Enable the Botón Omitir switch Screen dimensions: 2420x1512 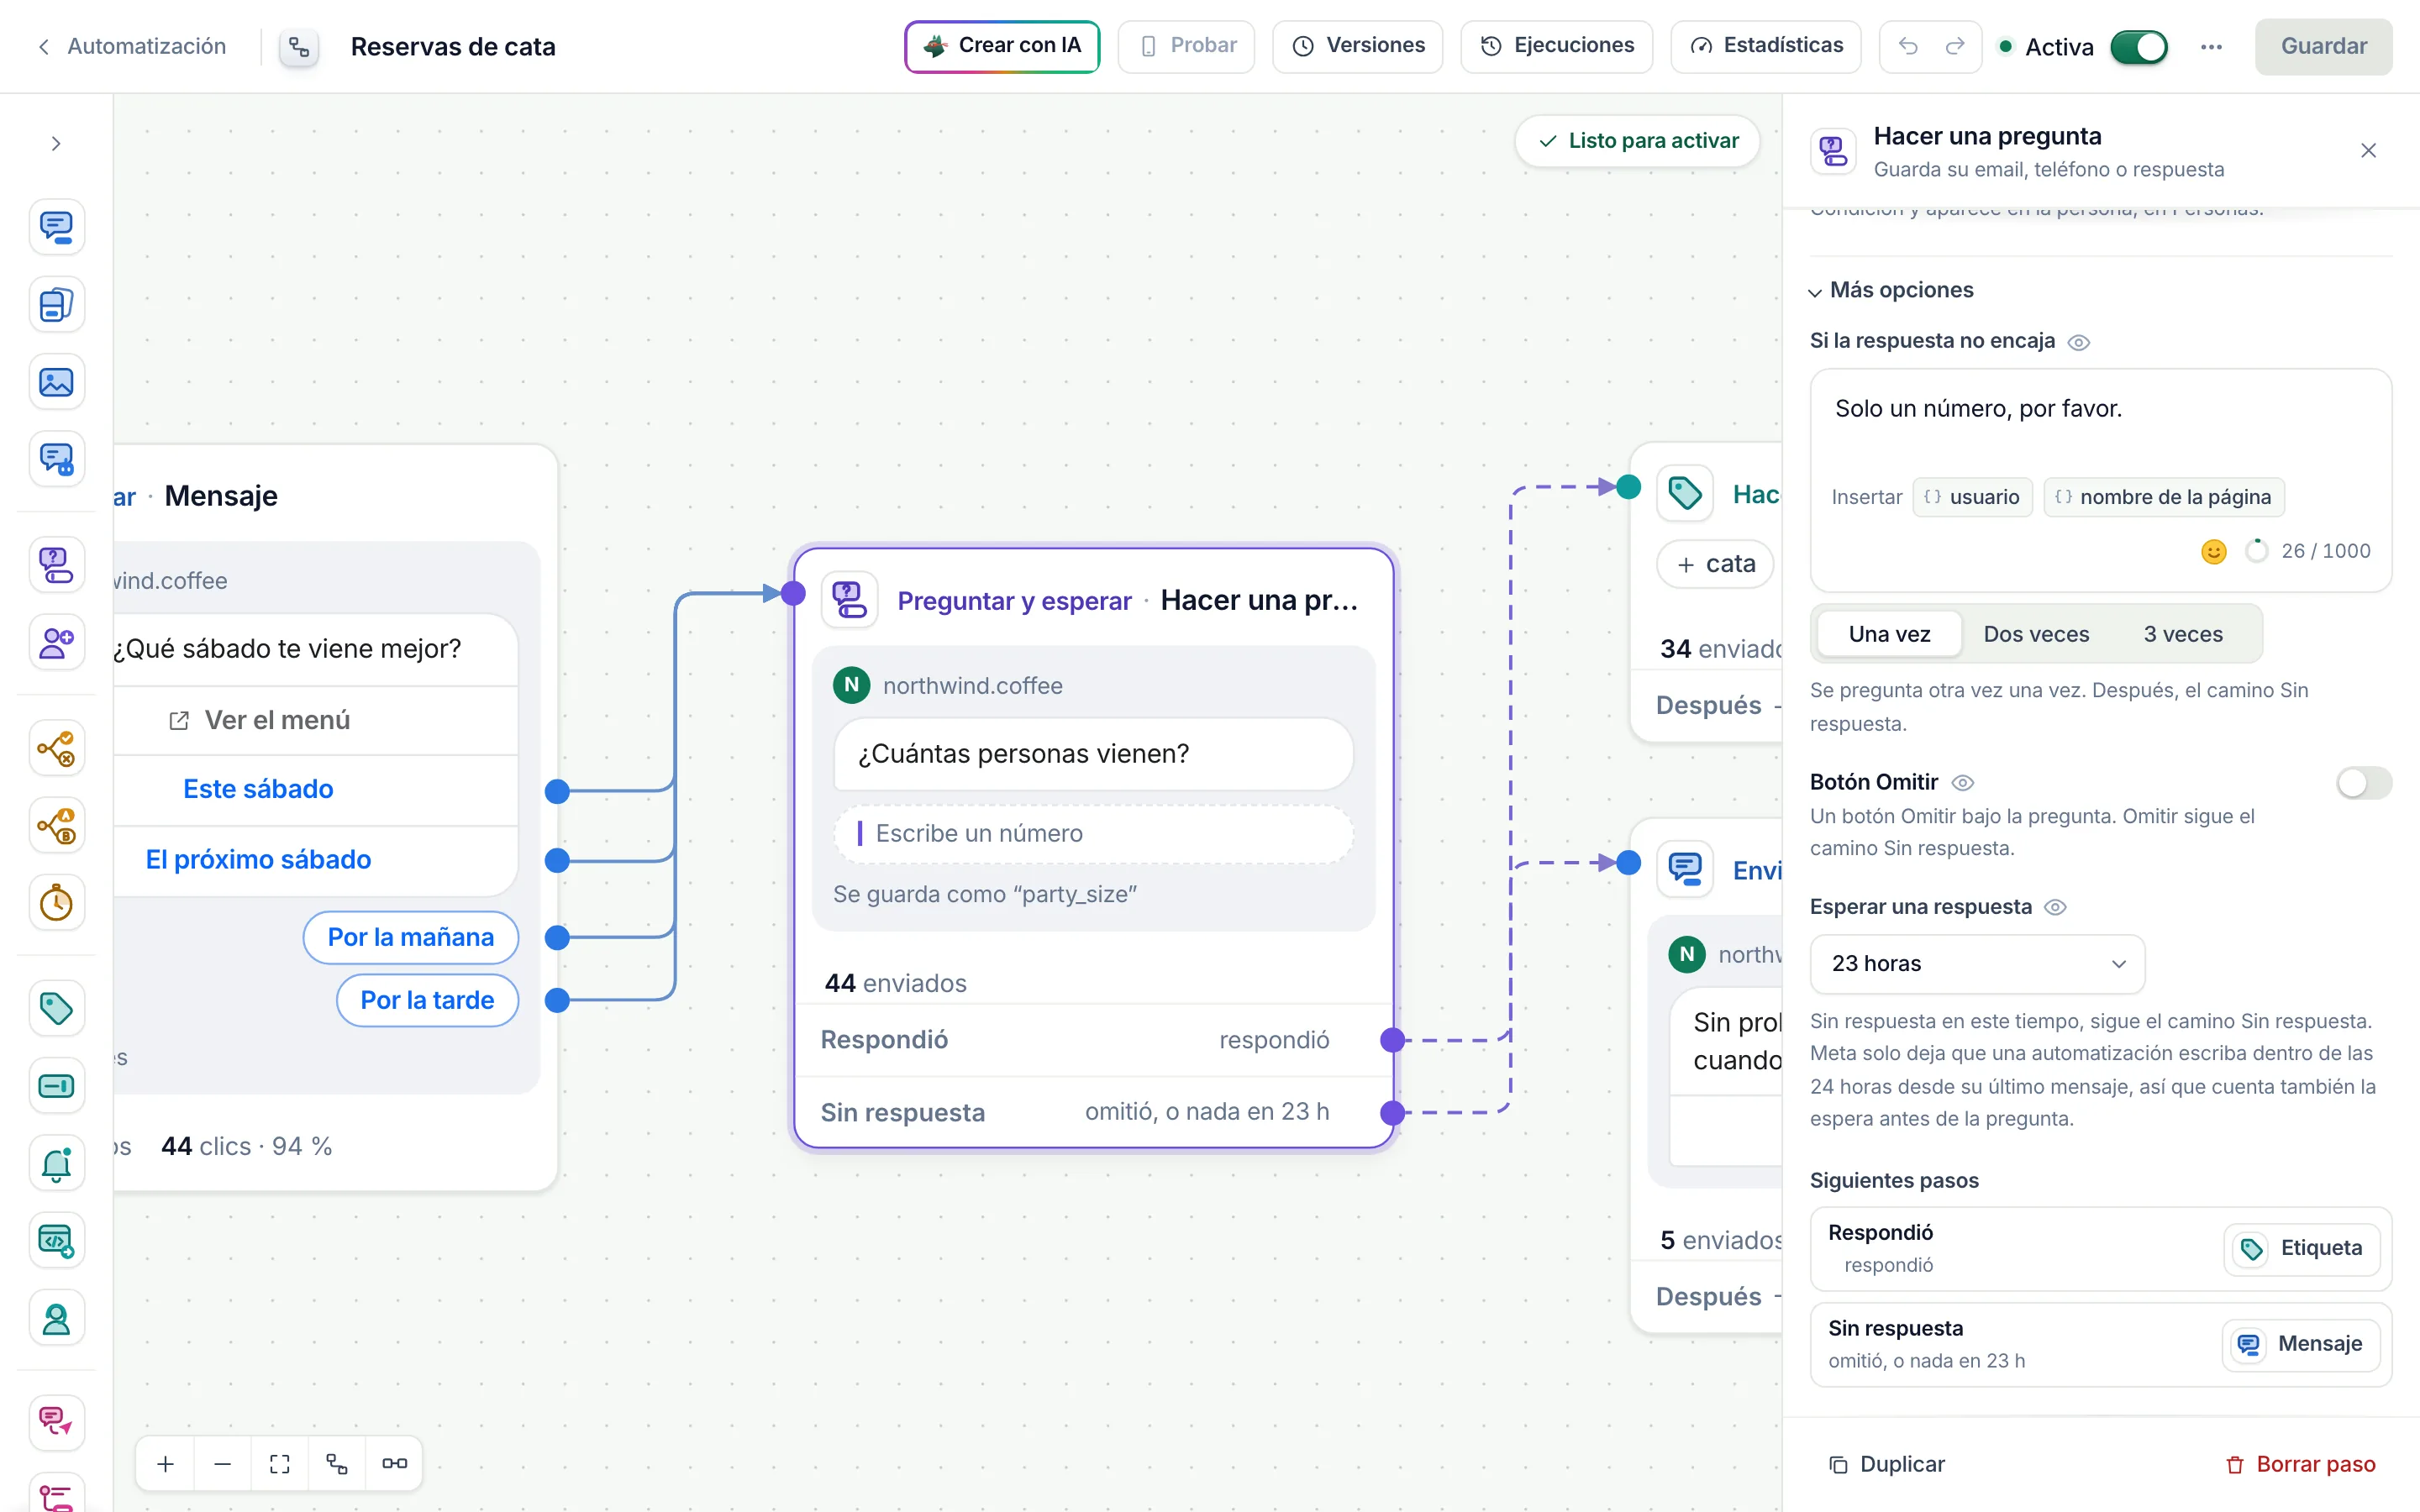click(x=2363, y=782)
